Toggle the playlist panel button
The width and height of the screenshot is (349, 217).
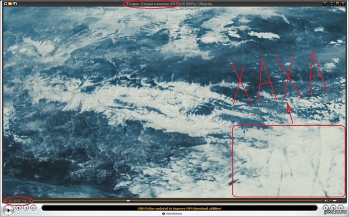click(x=340, y=208)
